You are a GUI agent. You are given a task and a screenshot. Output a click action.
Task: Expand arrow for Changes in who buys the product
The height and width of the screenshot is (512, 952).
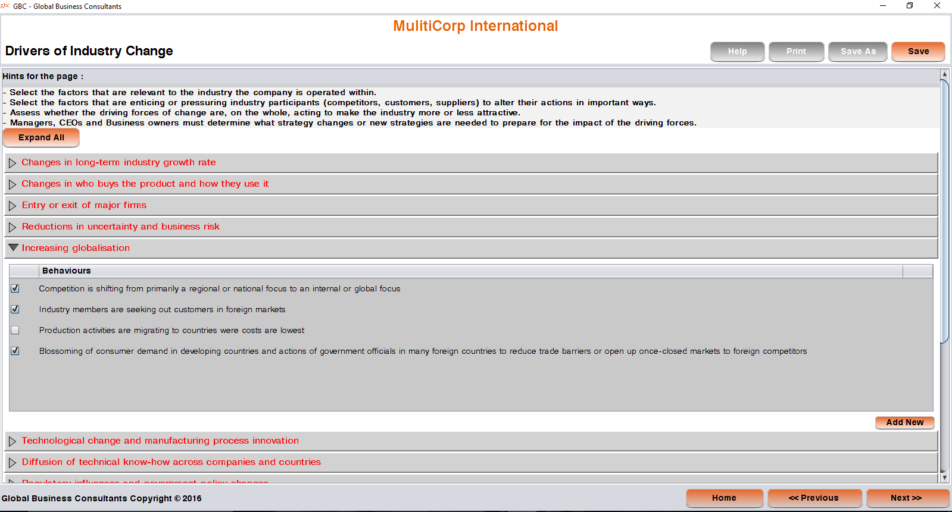[x=13, y=184]
